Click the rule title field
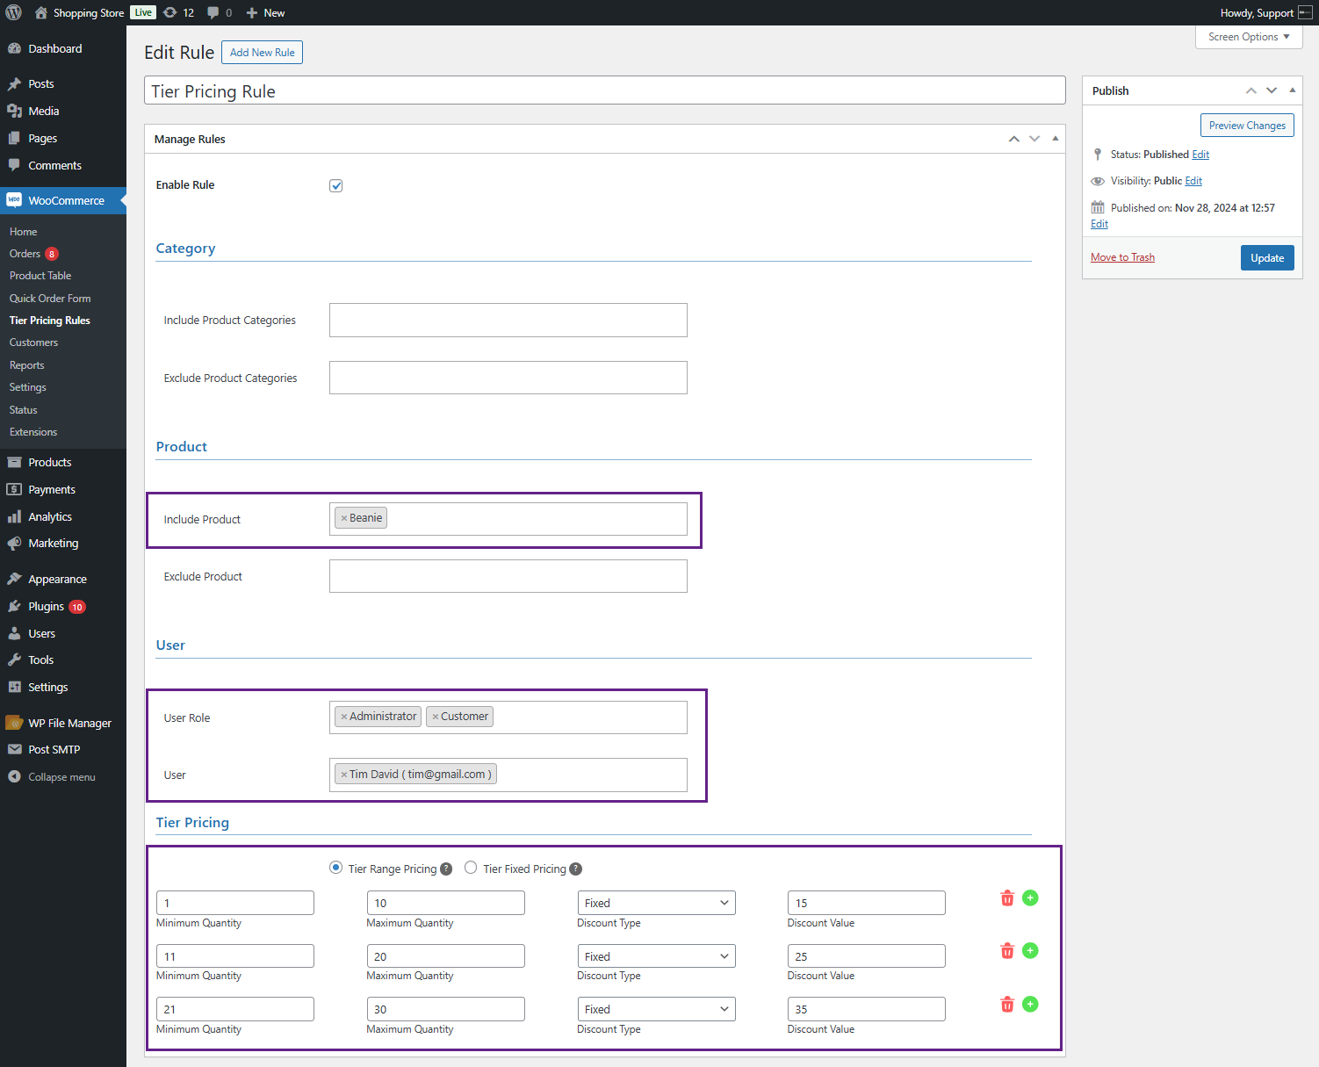 (x=605, y=90)
